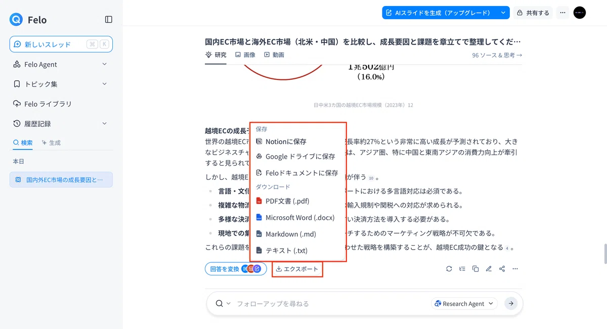Select the 動画 tab

click(x=274, y=55)
